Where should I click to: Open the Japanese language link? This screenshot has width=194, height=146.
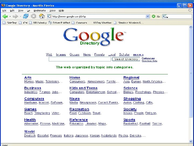click(82, 135)
